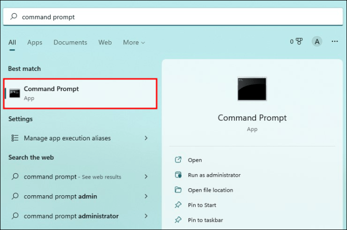Switch to the Apps tab
The height and width of the screenshot is (230, 347).
[x=35, y=42]
